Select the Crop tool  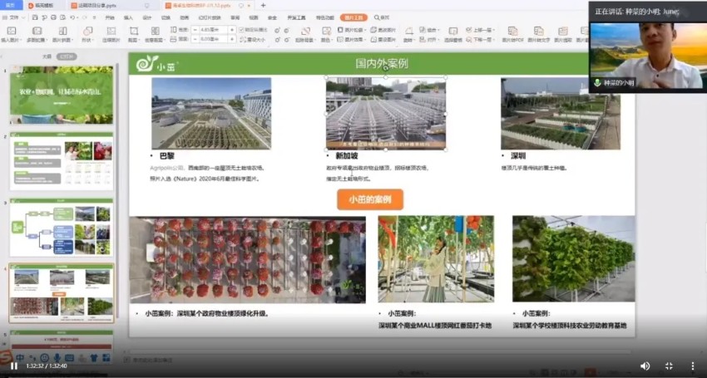(x=134, y=31)
